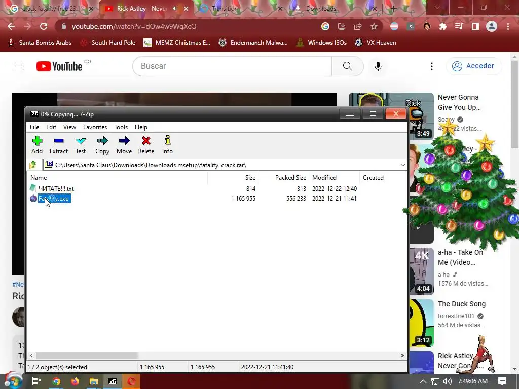Open the MEMZ Christmas bookmark
Image resolution: width=519 pixels, height=389 pixels.
pyautogui.click(x=177, y=43)
